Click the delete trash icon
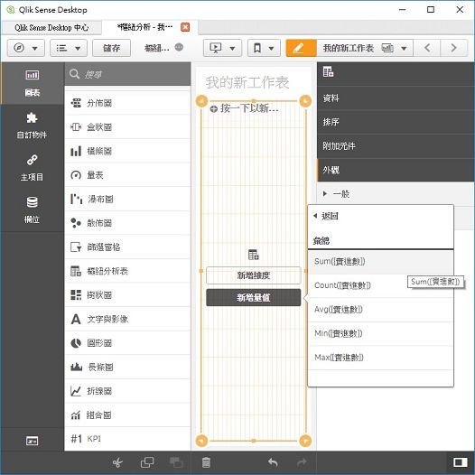475x475 pixels. coord(206,462)
